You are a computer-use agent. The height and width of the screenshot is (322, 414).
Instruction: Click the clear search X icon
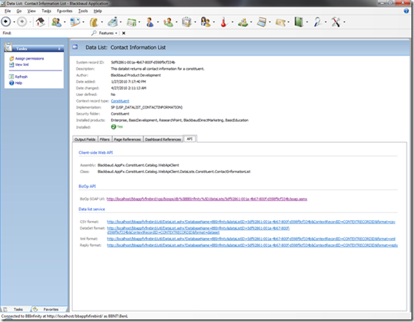tap(124, 32)
